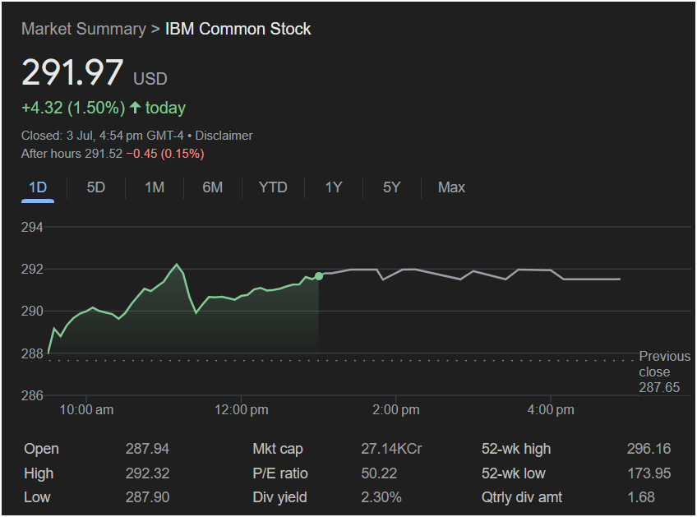
Task: Select the 5Y chart tab
Action: pyautogui.click(x=391, y=187)
